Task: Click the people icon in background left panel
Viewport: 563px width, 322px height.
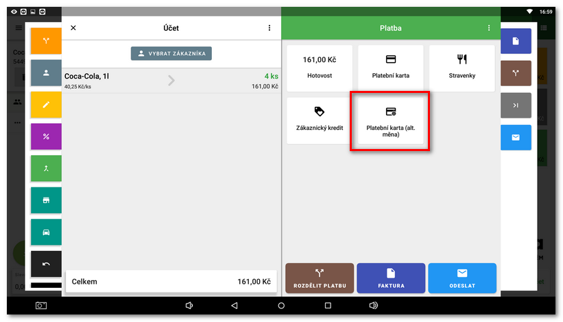Action: (17, 102)
